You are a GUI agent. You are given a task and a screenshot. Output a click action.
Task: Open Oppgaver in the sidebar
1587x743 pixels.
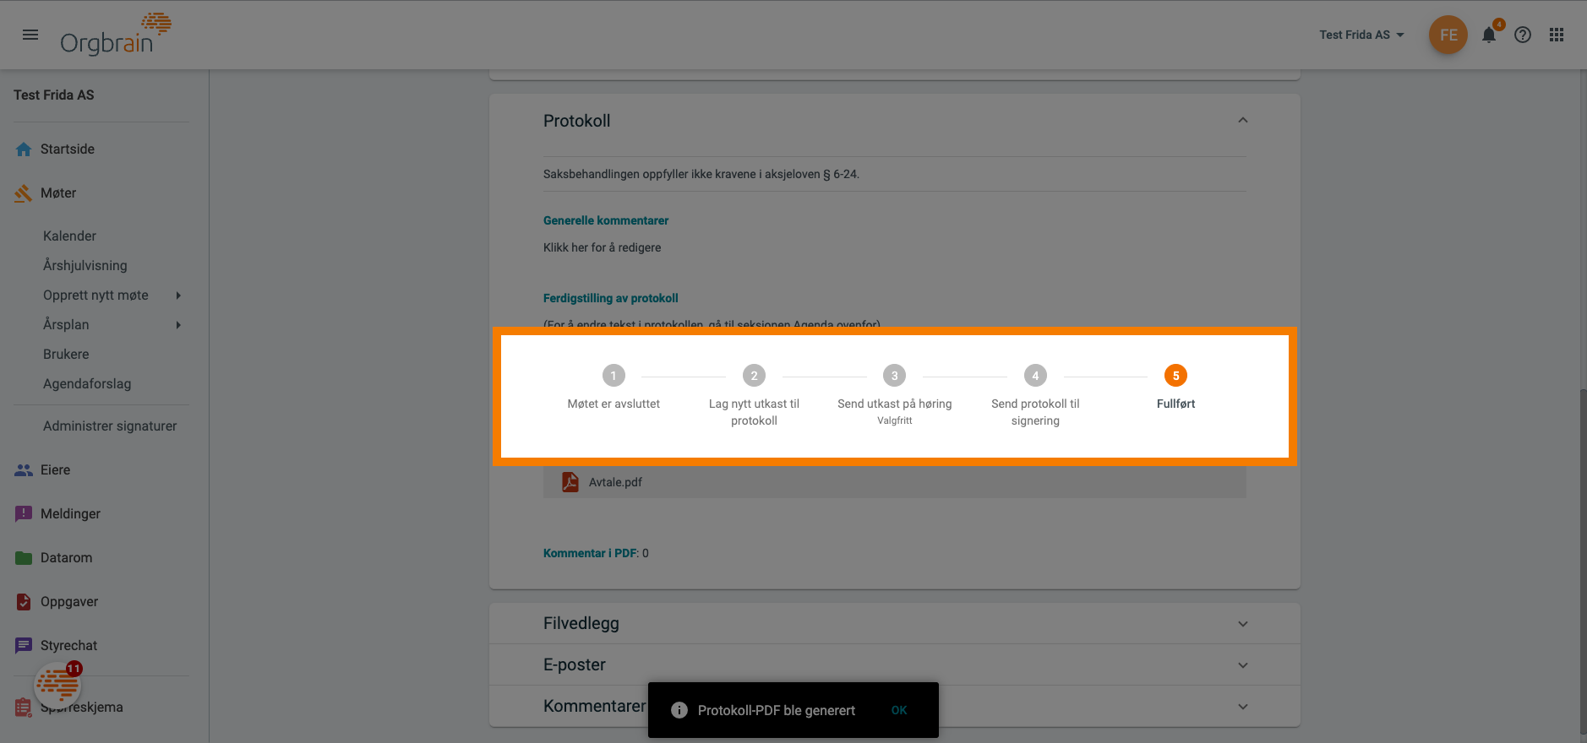pyautogui.click(x=69, y=602)
